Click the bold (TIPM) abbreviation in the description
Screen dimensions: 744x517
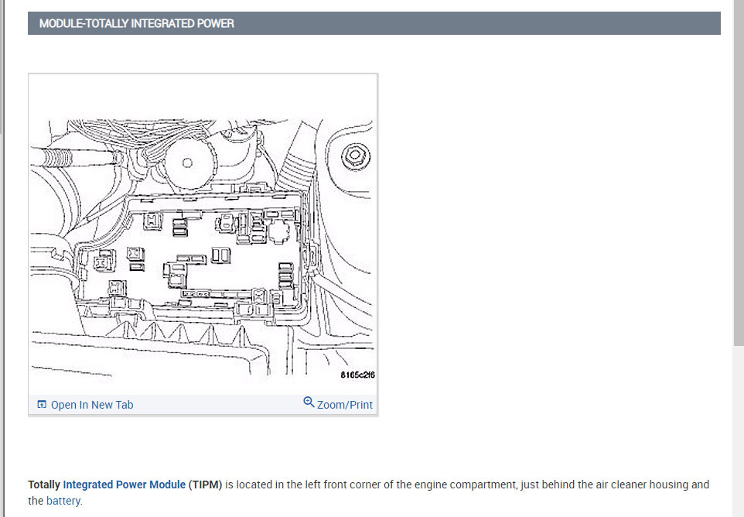[205, 484]
